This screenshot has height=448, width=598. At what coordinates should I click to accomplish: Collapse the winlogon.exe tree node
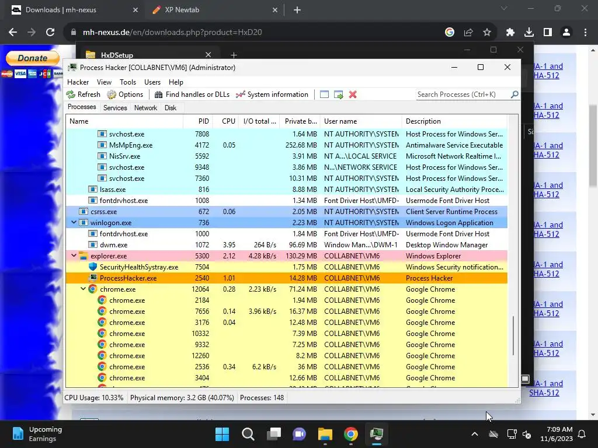pos(74,222)
